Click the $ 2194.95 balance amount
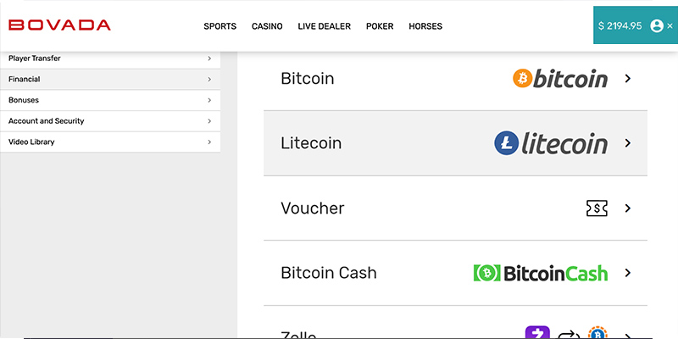 coord(620,26)
